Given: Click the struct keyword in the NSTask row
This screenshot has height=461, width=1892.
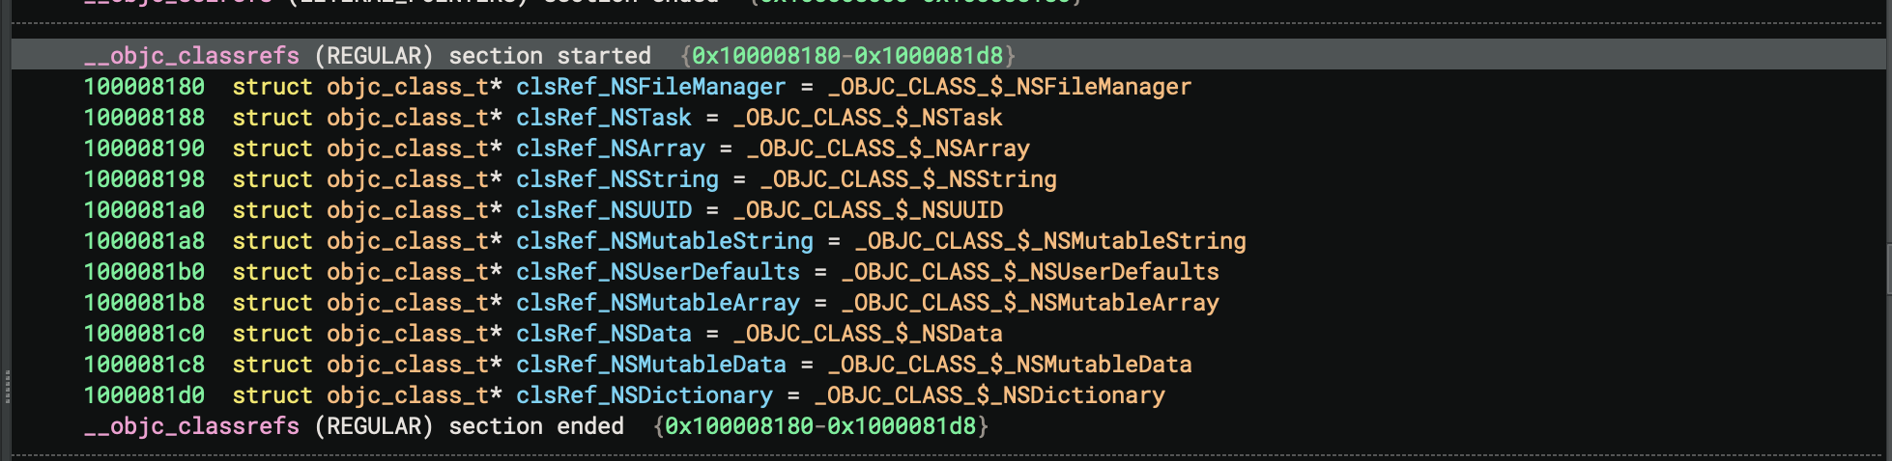Looking at the screenshot, I should coord(272,118).
